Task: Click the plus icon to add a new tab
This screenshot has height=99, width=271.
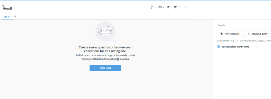Action: pyautogui.click(x=15, y=16)
